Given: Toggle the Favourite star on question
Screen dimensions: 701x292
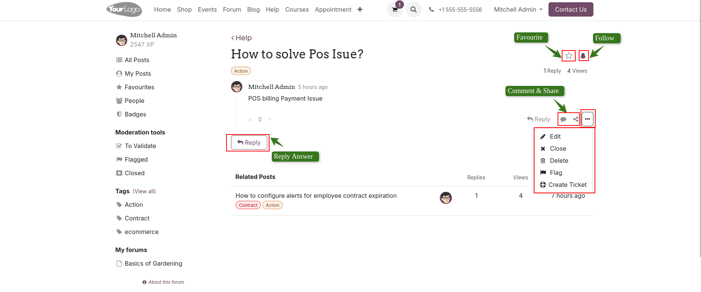Looking at the screenshot, I should pyautogui.click(x=569, y=56).
